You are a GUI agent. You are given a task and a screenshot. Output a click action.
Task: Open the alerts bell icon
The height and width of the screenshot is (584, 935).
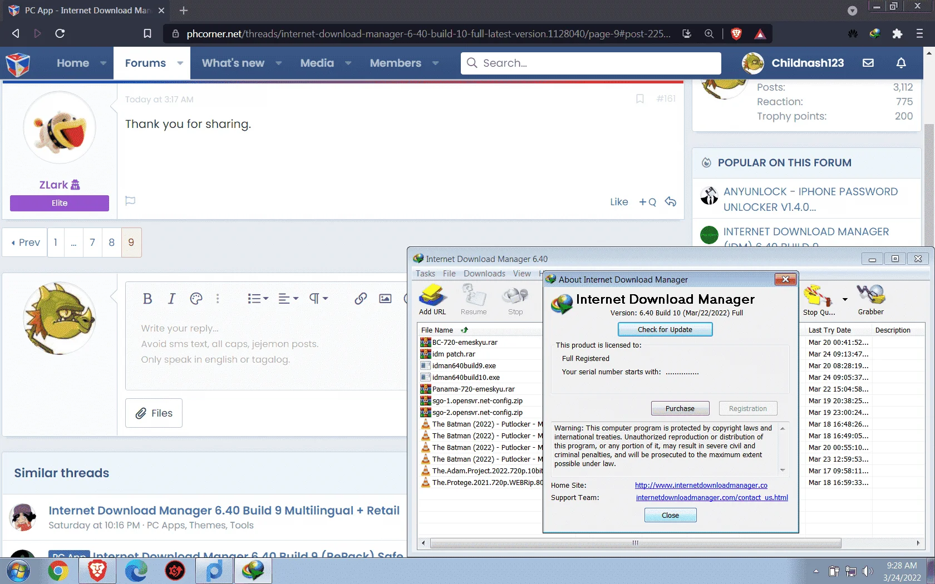click(901, 63)
